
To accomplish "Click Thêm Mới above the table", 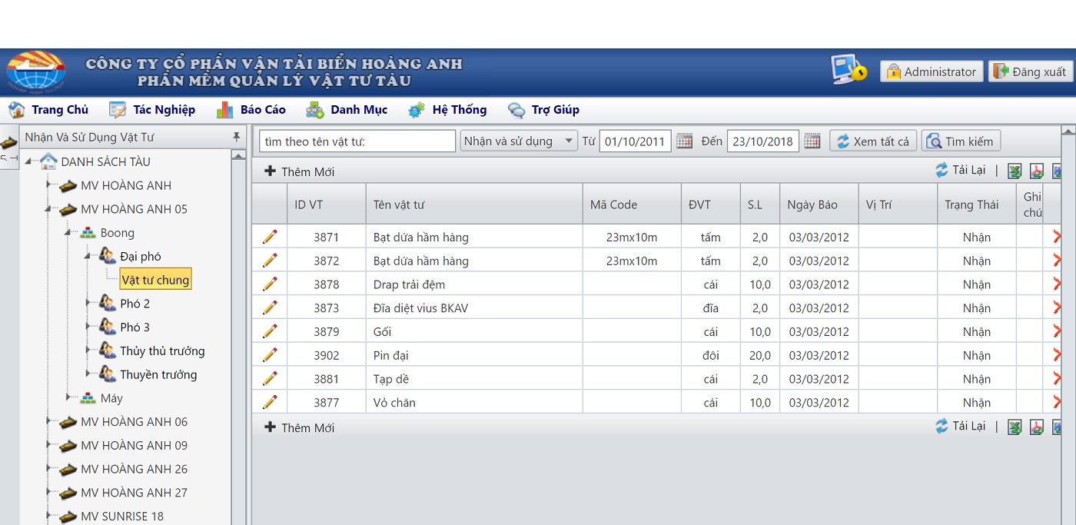I will pyautogui.click(x=300, y=171).
